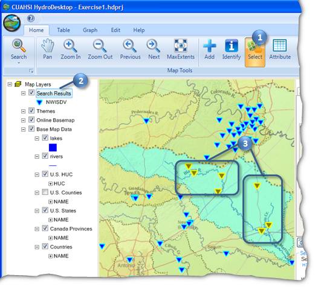Viewport: 321px width, 295px height.
Task: Toggle the U.S. HUC layer checkbox
Action: (45, 174)
